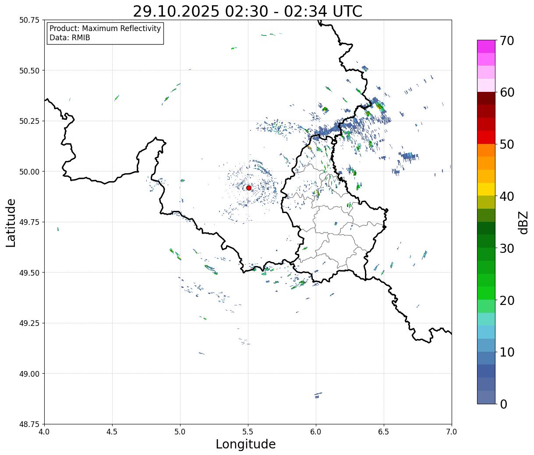This screenshot has width=534, height=455.
Task: Click the 'Longitude' axis label
Action: [246, 444]
